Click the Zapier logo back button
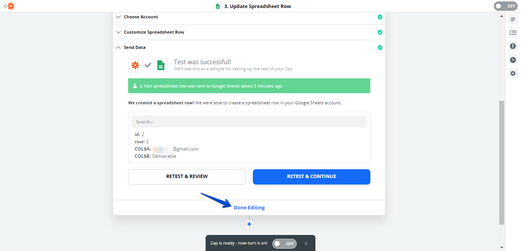Viewport: 521px width, 251px height. 10,6
